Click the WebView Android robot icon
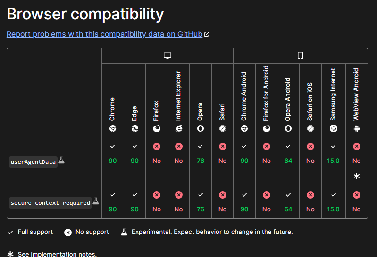 coord(357,128)
